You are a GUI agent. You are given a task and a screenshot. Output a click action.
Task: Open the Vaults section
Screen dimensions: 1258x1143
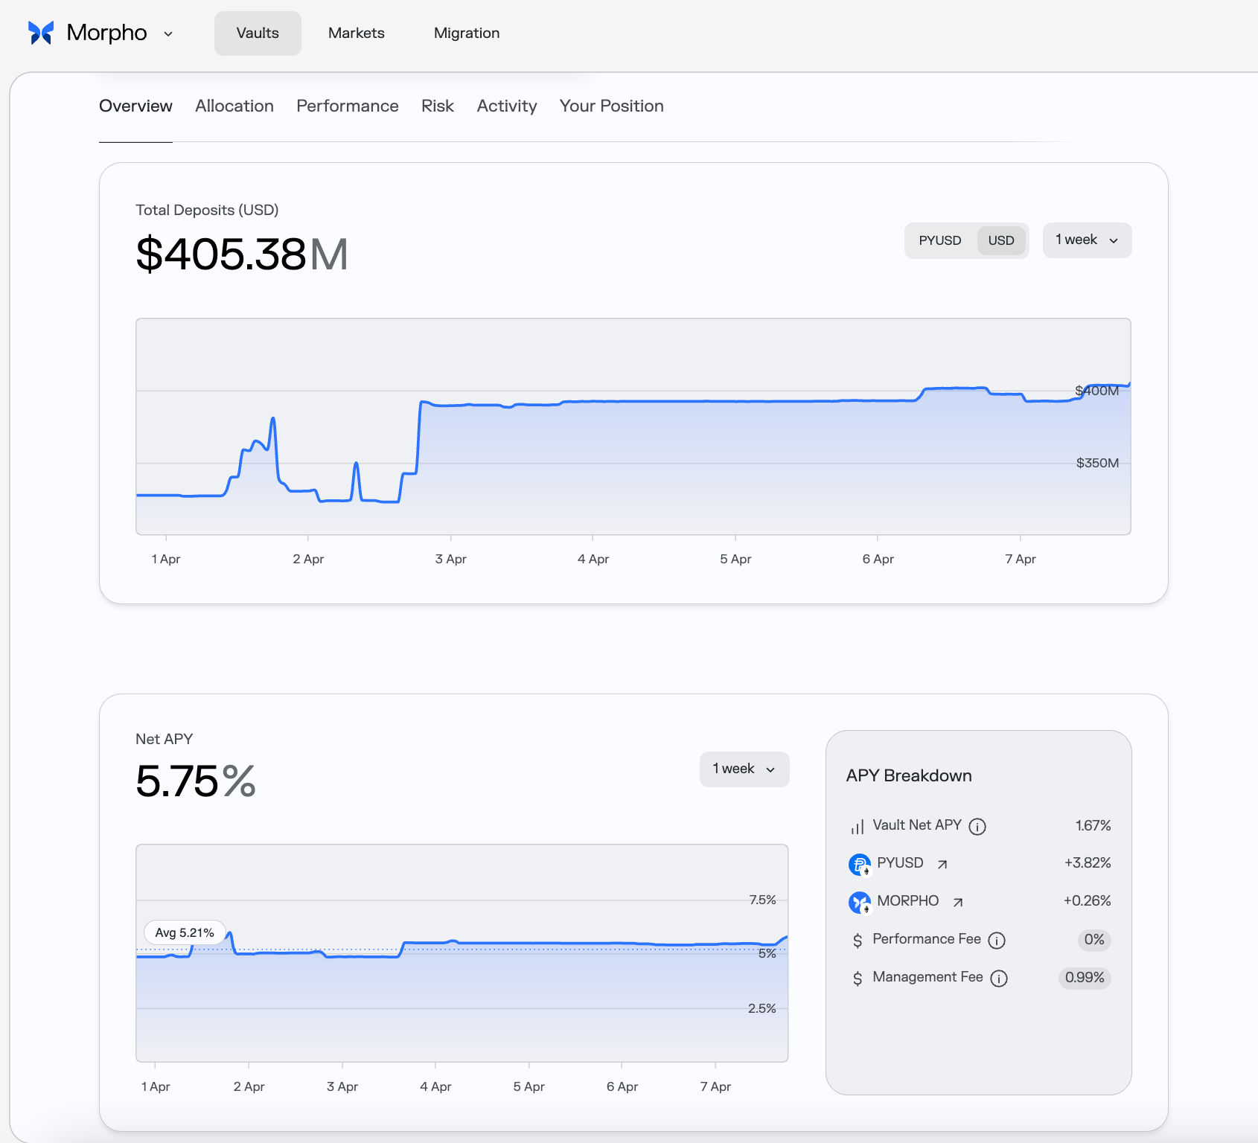[258, 33]
